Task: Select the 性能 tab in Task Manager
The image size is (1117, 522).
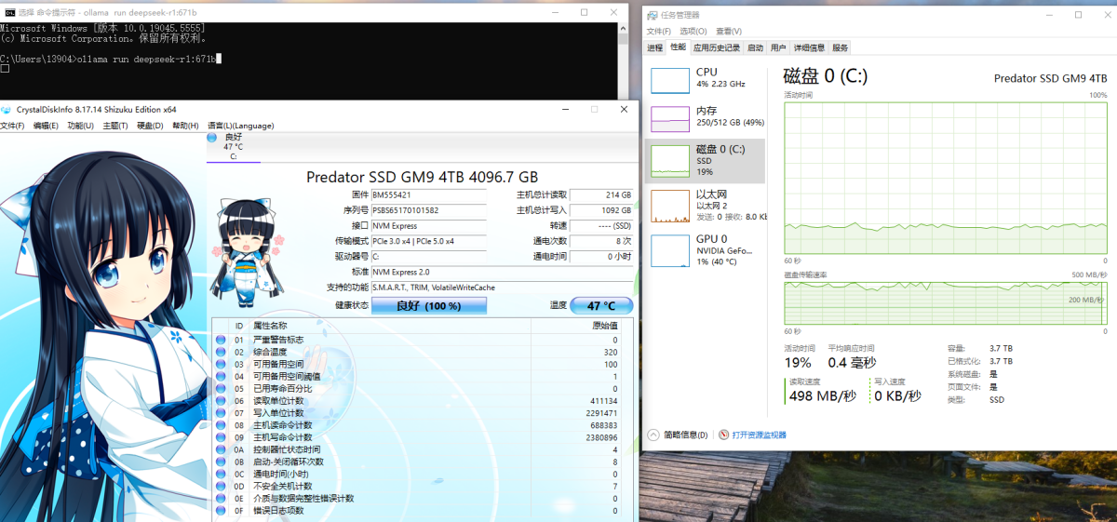Action: pyautogui.click(x=678, y=47)
